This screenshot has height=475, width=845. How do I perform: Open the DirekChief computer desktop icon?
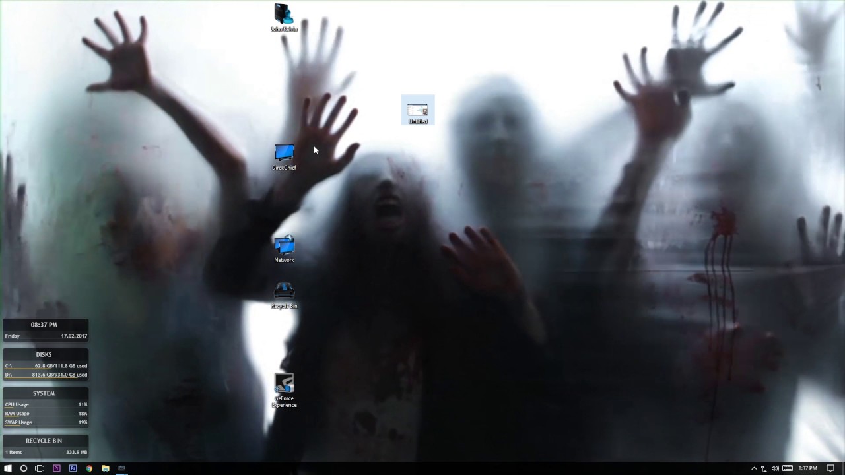pos(284,157)
